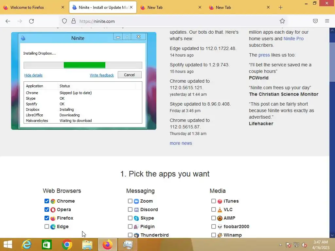Show hidden system tray icons arrow
Image resolution: width=335 pixels, height=251 pixels.
[x=280, y=245]
